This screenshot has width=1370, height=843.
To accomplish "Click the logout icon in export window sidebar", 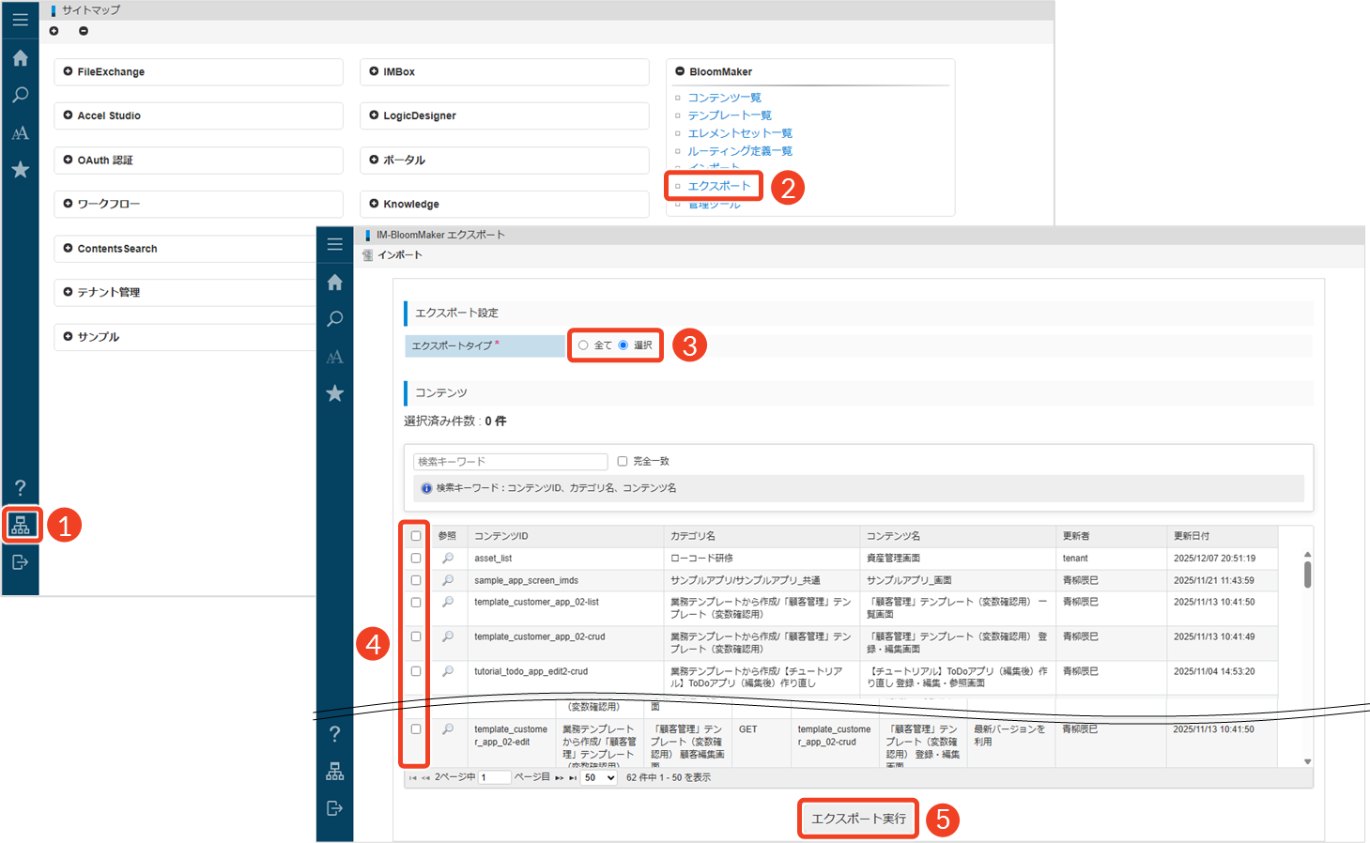I will click(x=334, y=808).
